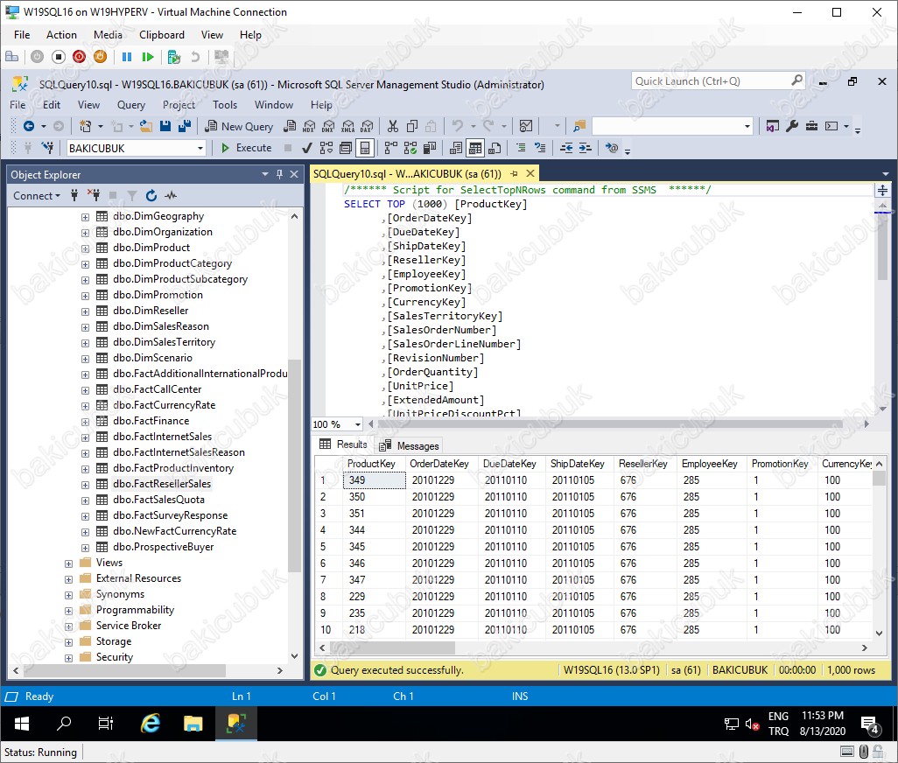This screenshot has width=898, height=763.
Task: Run the query with Execute
Action: tap(246, 148)
